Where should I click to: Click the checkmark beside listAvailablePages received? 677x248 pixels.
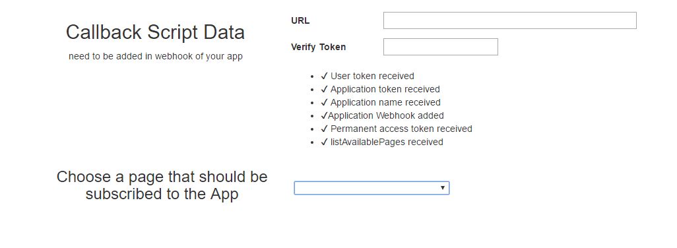[x=324, y=142]
